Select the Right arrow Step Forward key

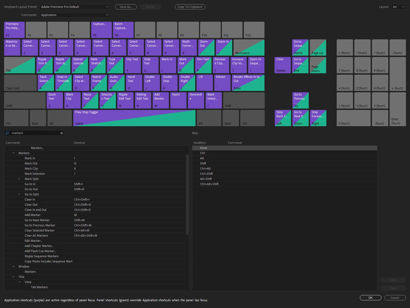click(x=318, y=118)
